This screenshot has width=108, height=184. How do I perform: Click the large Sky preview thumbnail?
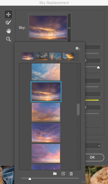pyautogui.click(x=48, y=27)
